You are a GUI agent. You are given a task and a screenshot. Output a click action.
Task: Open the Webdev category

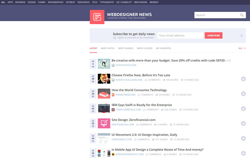point(154,2)
